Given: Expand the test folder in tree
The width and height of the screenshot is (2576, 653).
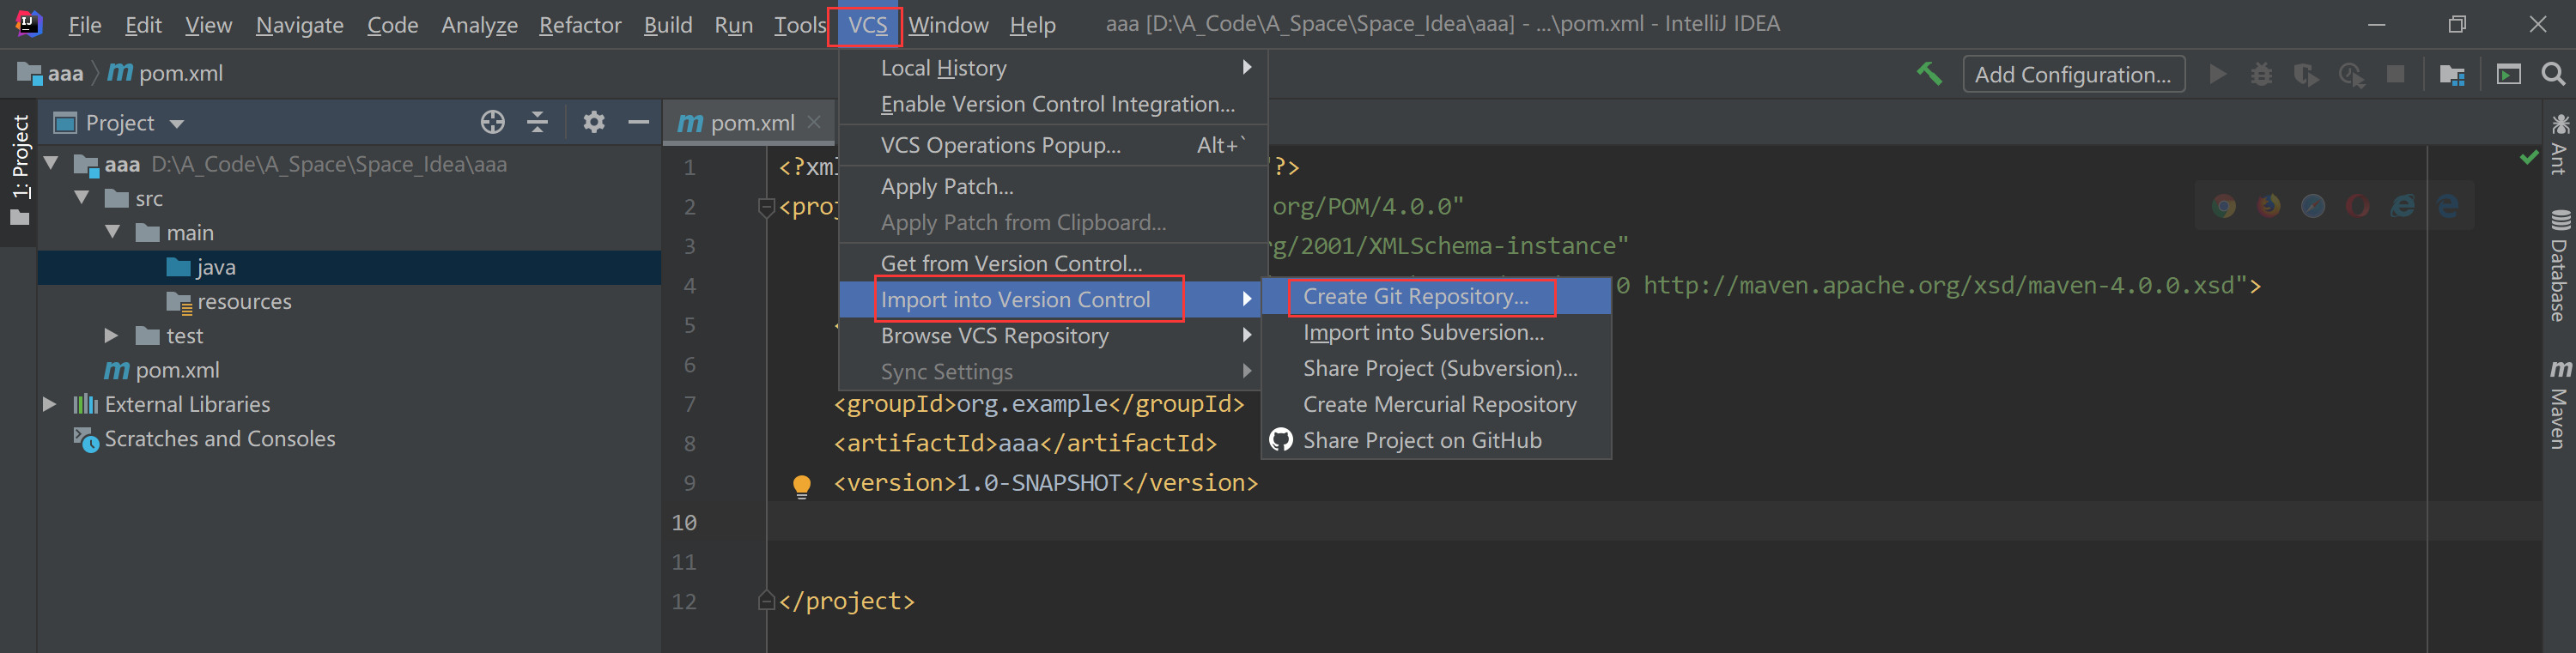Looking at the screenshot, I should coord(112,336).
